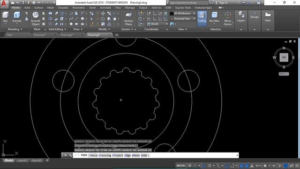
Task: Click the Solid Union icon
Action: coord(50,14)
